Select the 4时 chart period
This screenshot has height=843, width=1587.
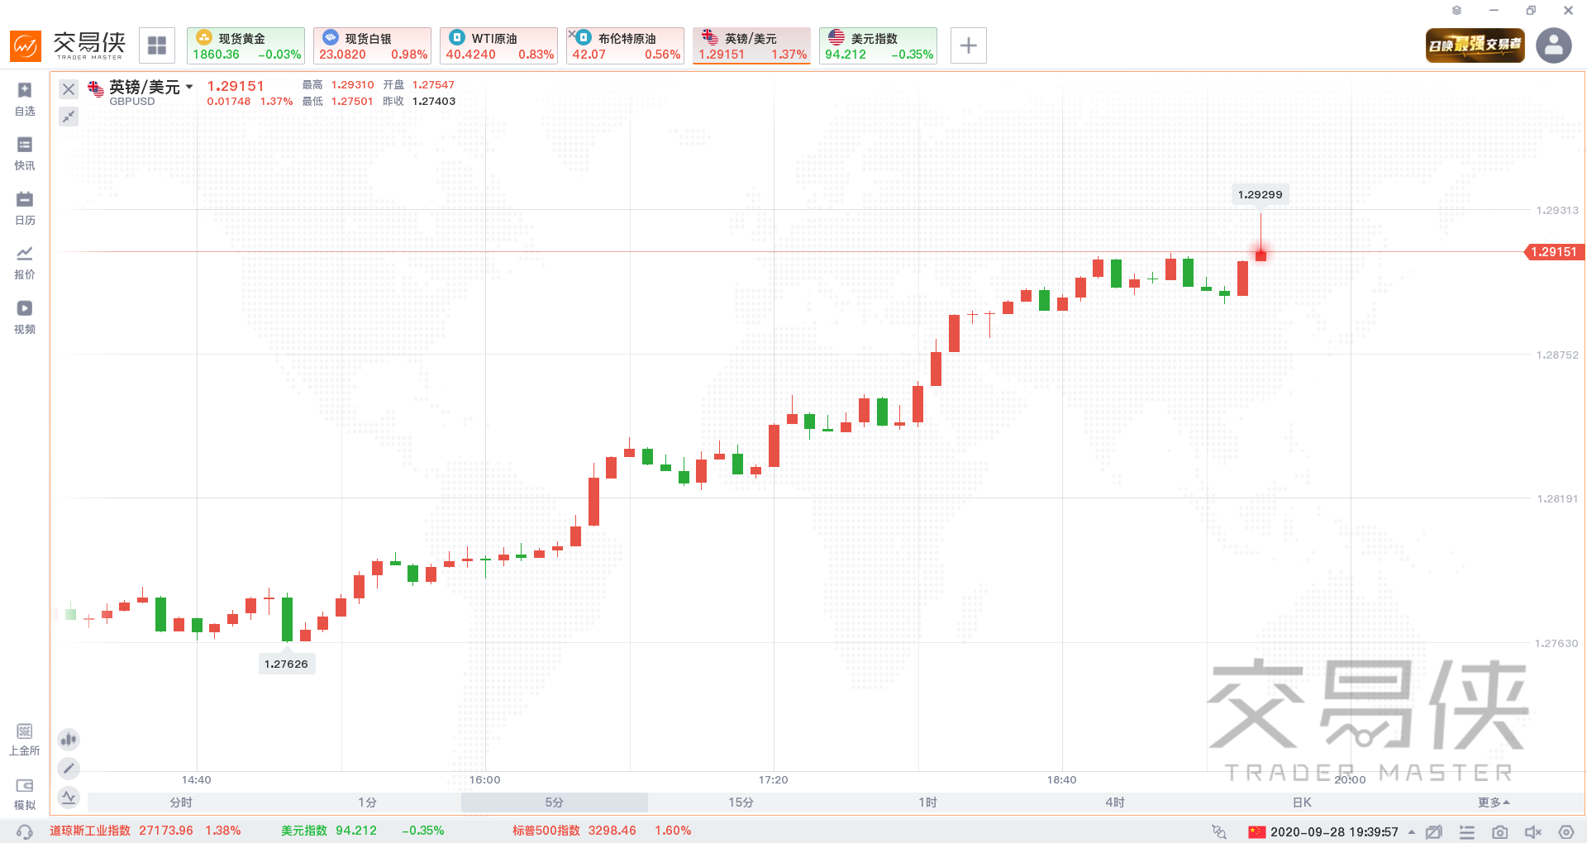[1115, 803]
